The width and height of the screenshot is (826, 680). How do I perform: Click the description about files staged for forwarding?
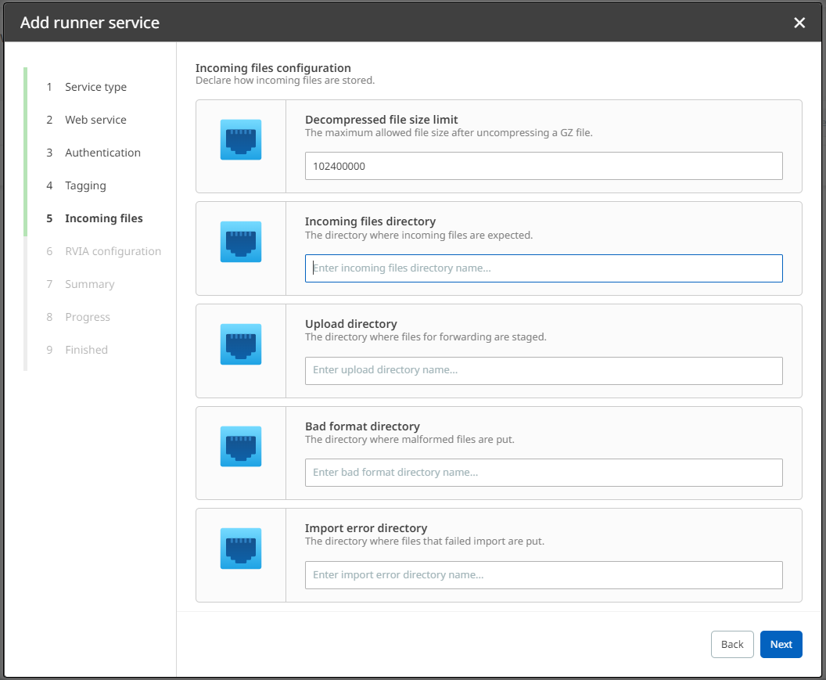pyautogui.click(x=426, y=336)
